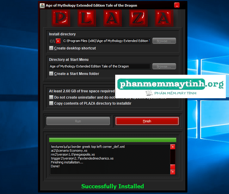
Task: Close the installer with red button
Action: pyautogui.click(x=177, y=5)
